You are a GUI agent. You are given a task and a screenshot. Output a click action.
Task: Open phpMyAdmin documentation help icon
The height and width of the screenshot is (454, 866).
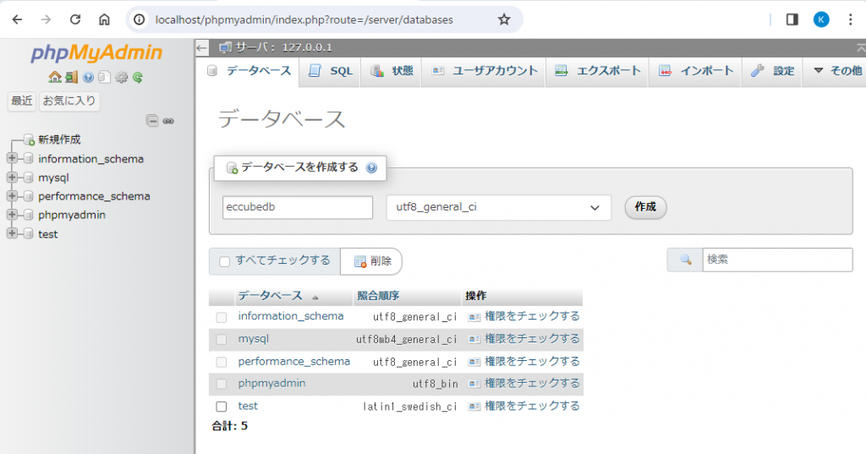point(88,77)
